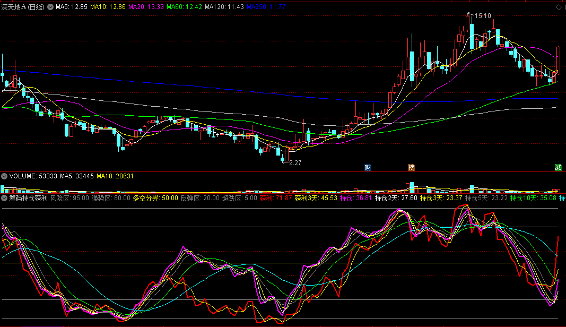The image size is (566, 327).
Task: Click the yellow MA10: 12.86 label
Action: (x=108, y=7)
